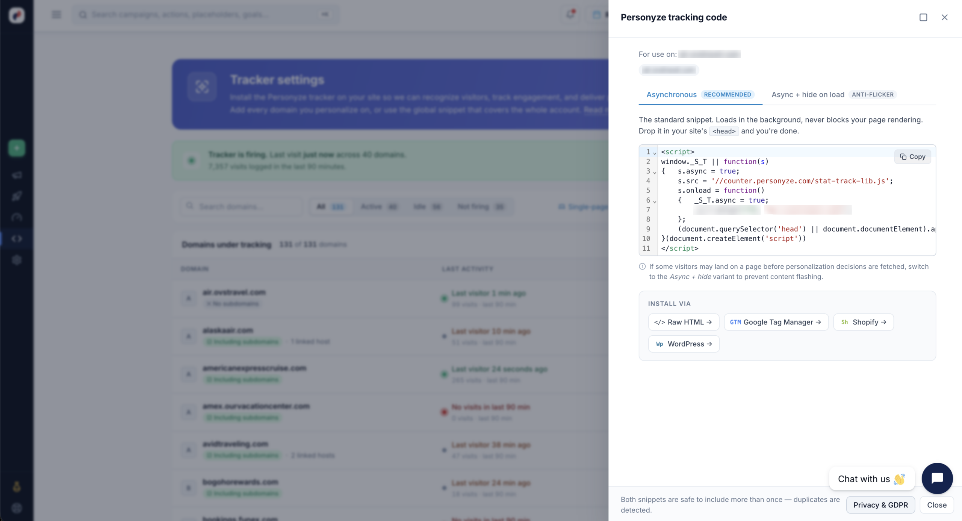Click the alaskaair.com domain row
This screenshot has height=521, width=962.
point(390,336)
